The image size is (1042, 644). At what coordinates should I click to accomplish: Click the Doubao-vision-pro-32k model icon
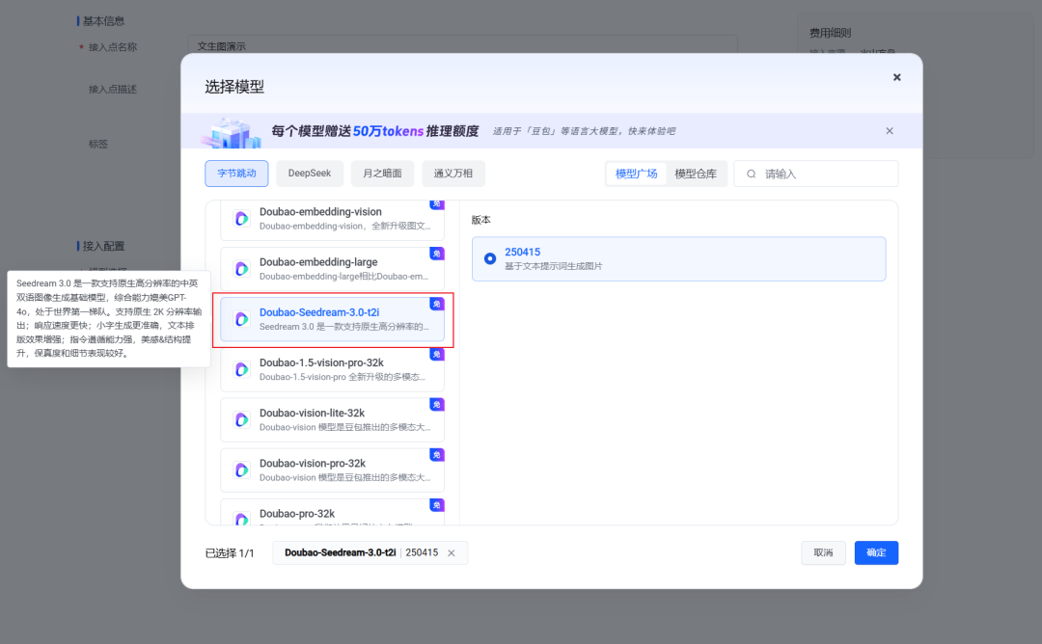(x=242, y=470)
